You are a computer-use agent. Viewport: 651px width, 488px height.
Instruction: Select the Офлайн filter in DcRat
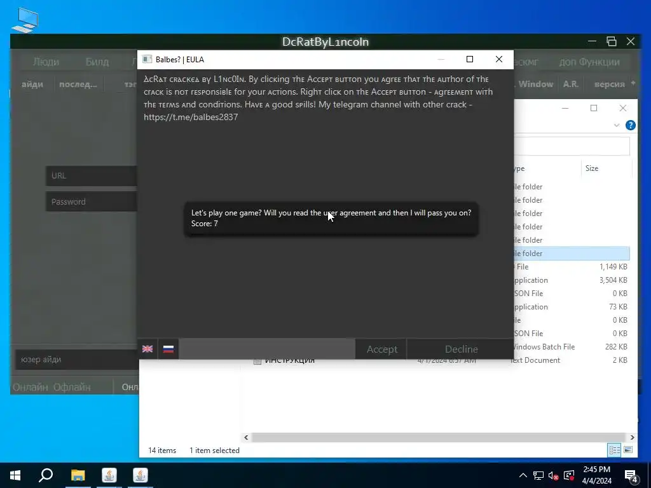pyautogui.click(x=72, y=387)
